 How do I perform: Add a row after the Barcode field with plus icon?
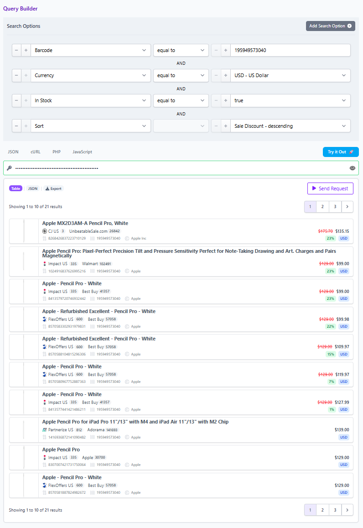(x=26, y=51)
